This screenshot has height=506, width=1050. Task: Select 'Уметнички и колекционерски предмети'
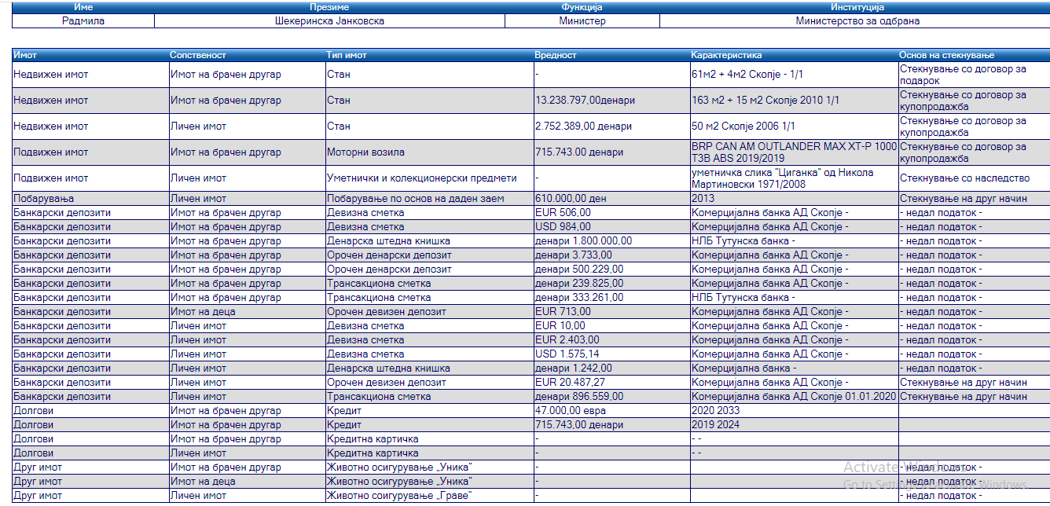click(421, 178)
